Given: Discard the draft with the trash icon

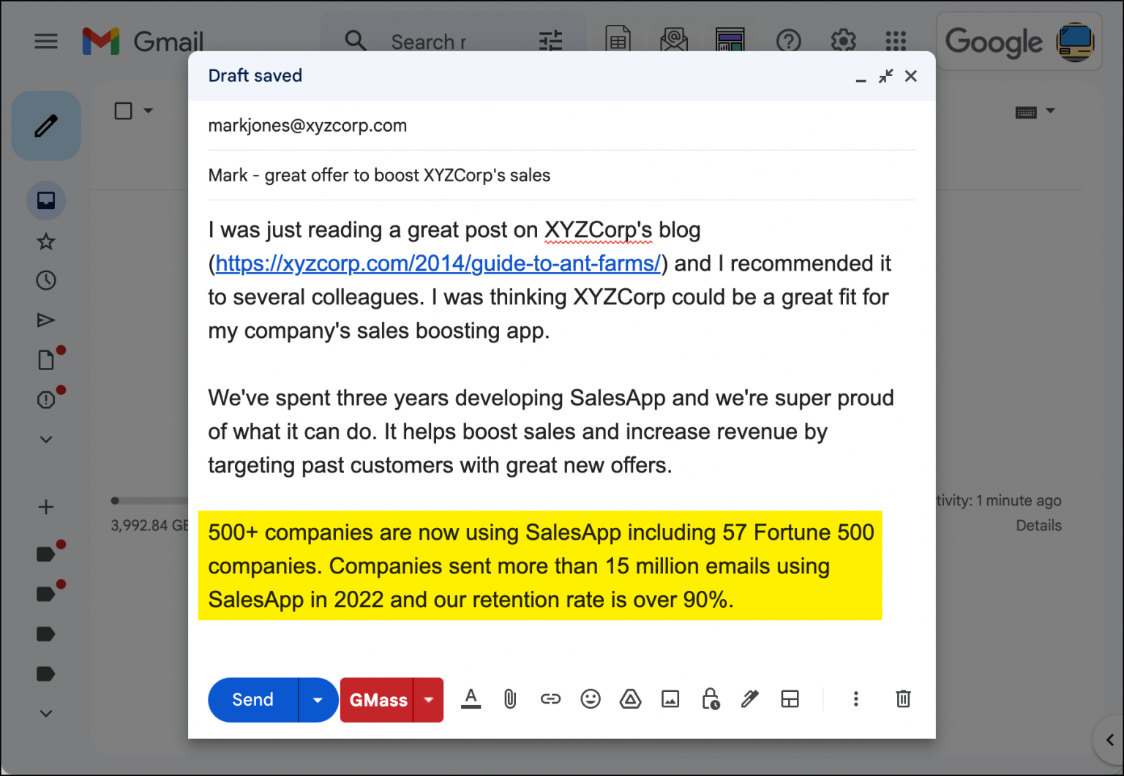Looking at the screenshot, I should (x=903, y=699).
